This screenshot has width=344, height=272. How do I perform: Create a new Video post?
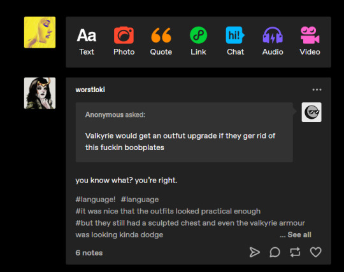click(310, 41)
